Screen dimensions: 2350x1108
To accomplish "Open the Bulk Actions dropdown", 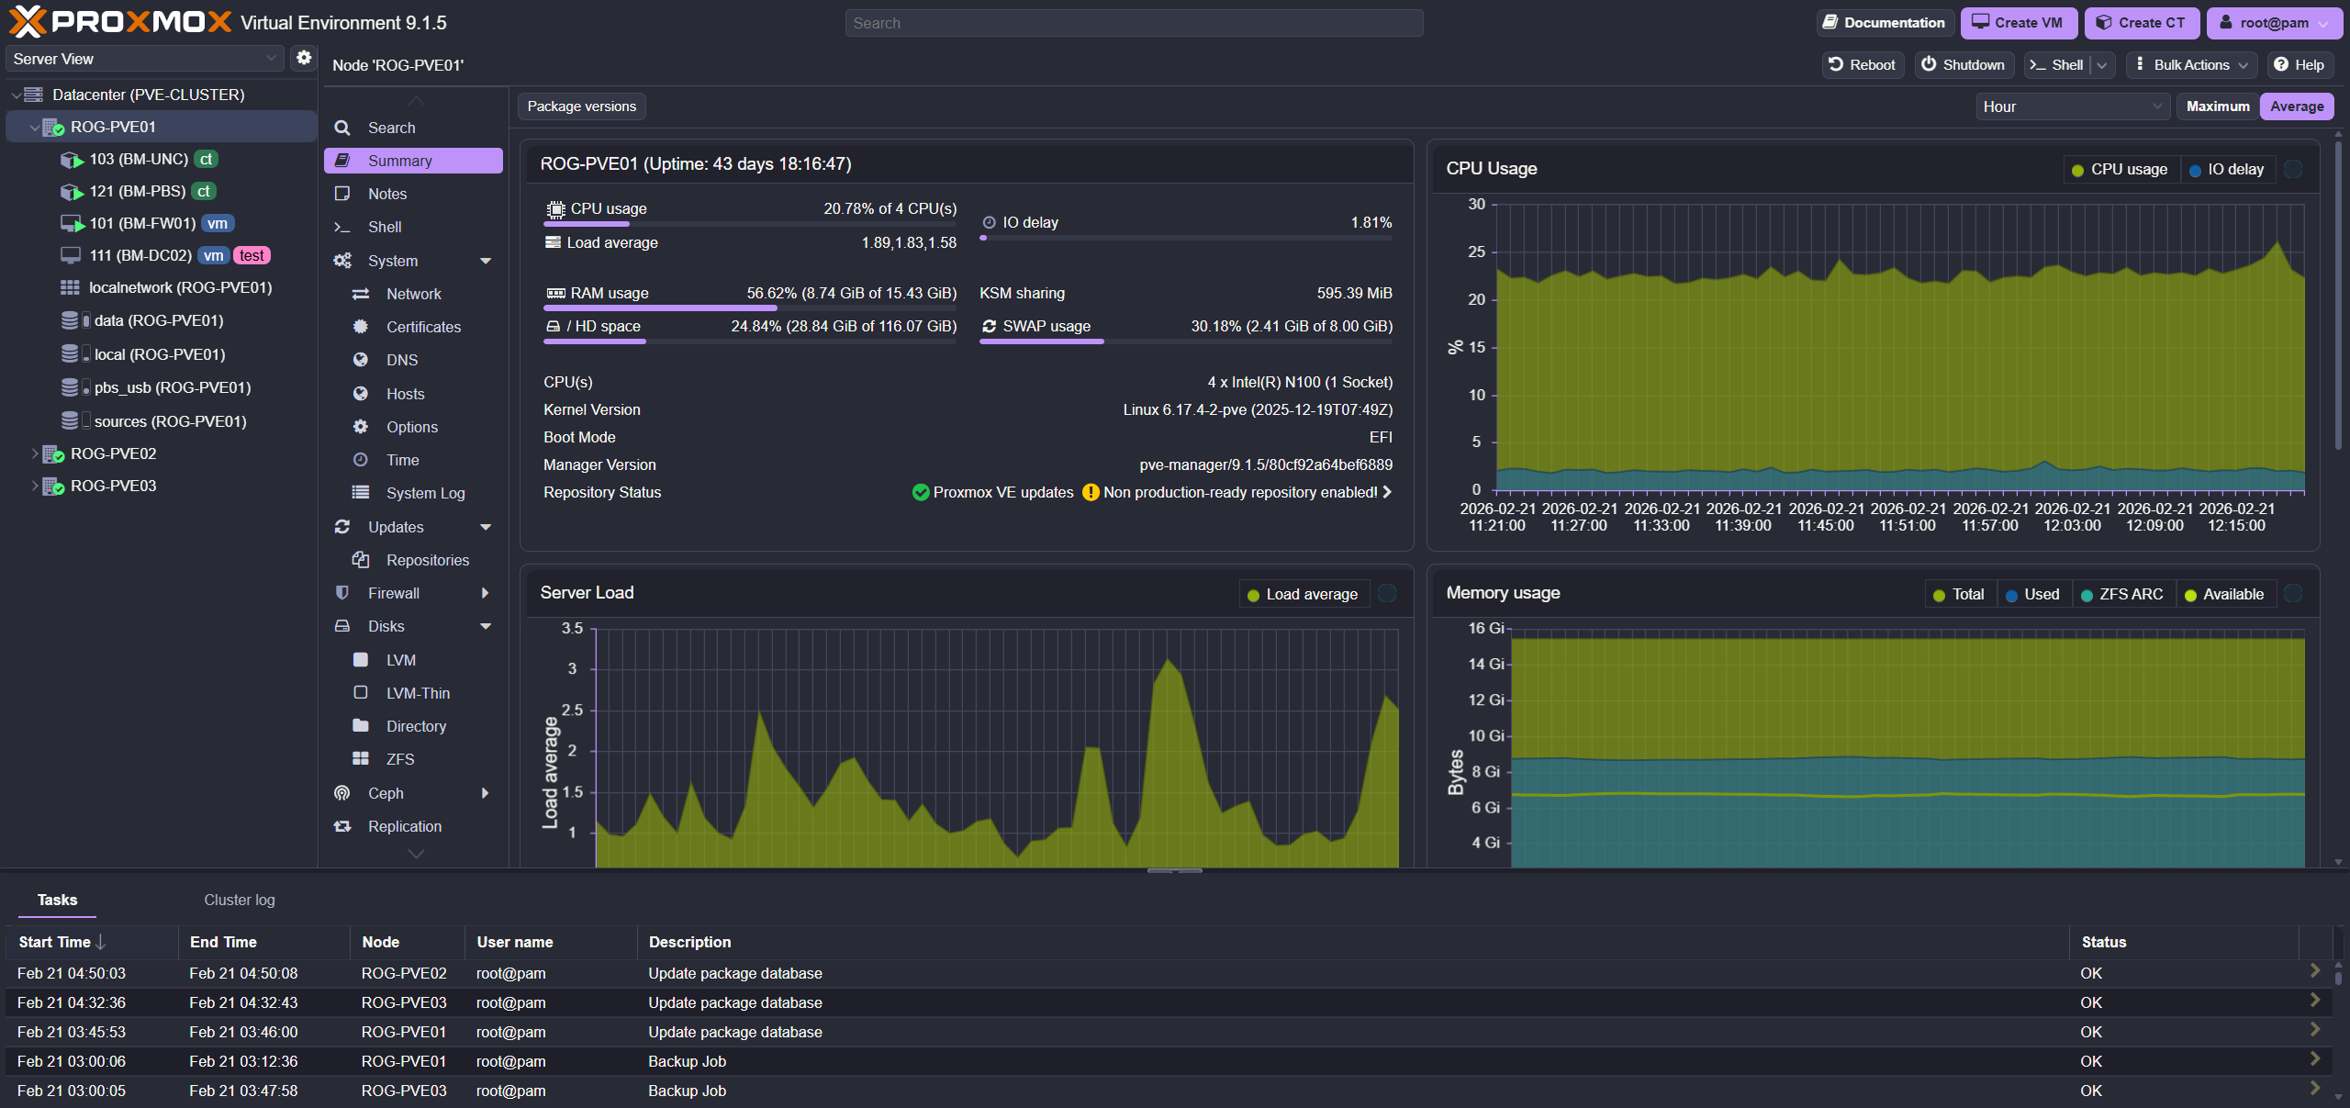I will pos(2190,64).
